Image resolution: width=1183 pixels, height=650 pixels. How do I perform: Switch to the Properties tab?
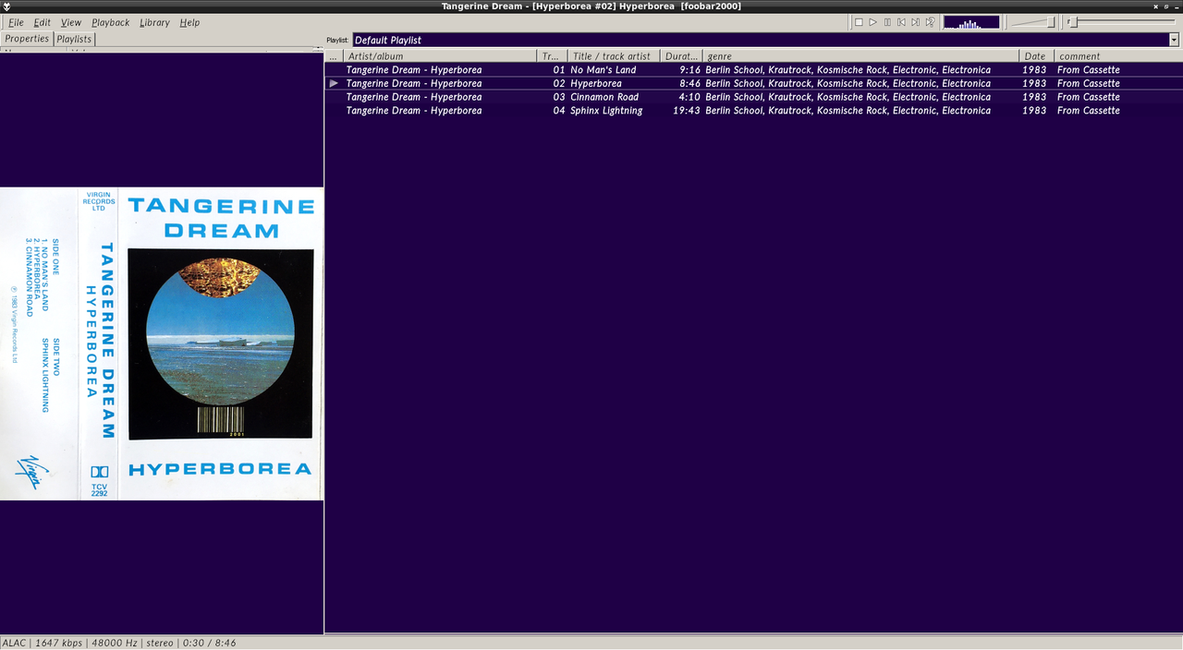point(27,39)
